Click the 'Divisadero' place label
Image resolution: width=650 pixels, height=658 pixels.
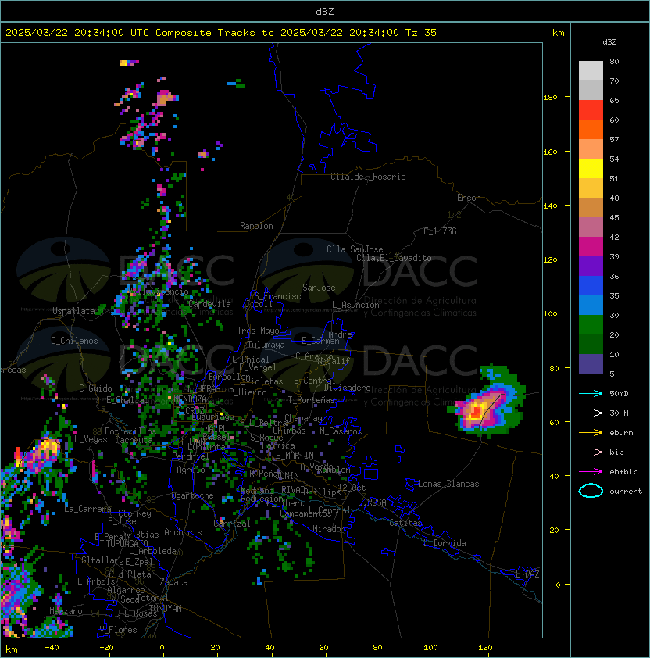coord(347,388)
